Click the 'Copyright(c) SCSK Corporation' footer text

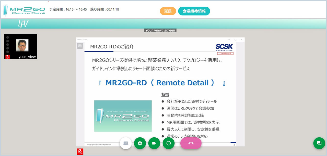(99, 145)
